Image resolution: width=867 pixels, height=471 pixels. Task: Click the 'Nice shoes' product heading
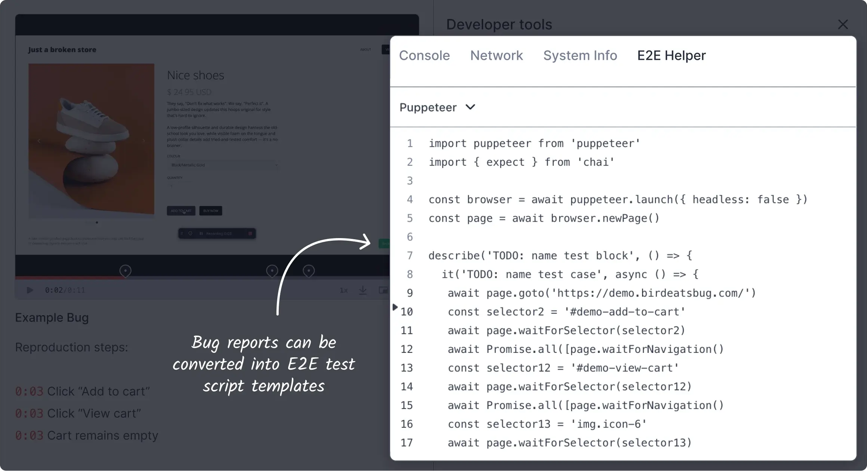click(x=195, y=76)
